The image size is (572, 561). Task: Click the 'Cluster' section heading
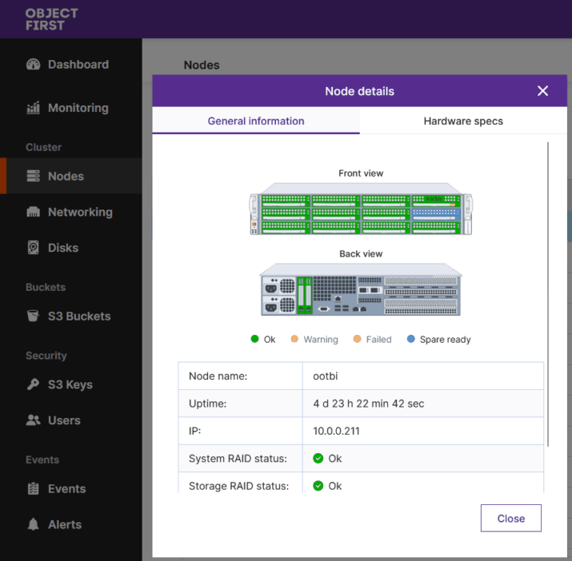click(x=43, y=147)
